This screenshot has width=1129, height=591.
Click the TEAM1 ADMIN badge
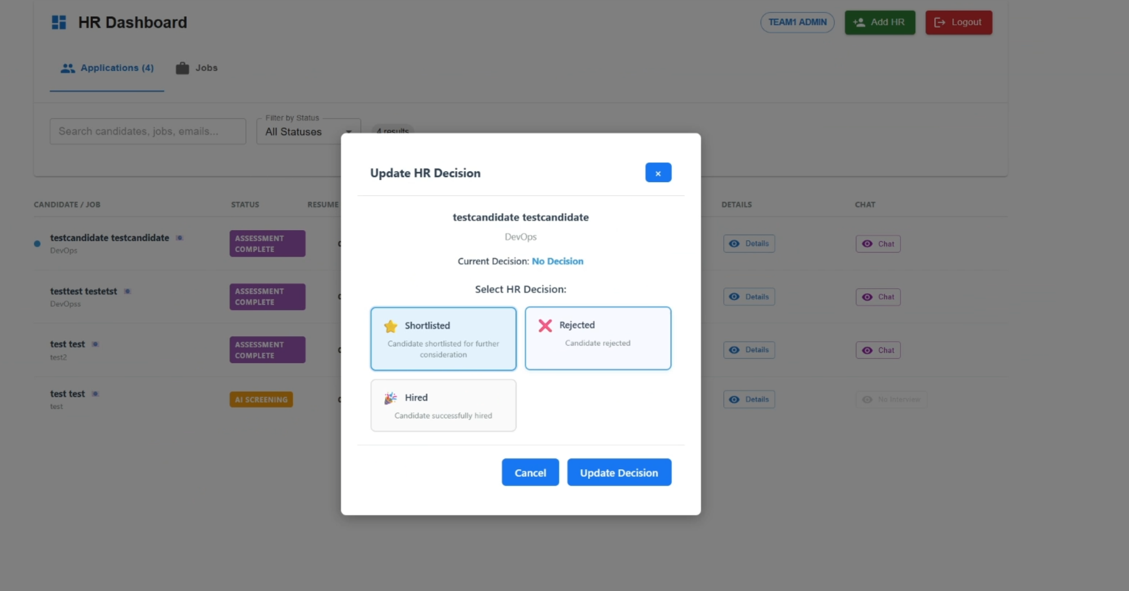coord(797,22)
